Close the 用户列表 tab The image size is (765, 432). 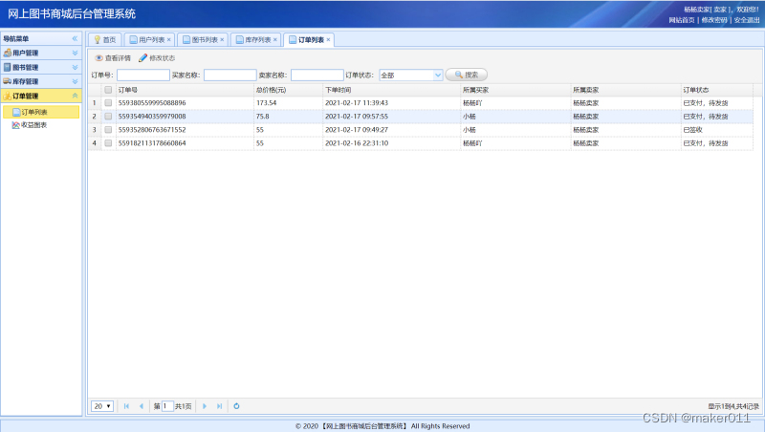coord(169,40)
